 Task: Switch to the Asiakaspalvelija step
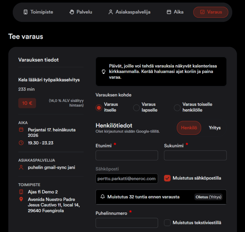(x=129, y=12)
